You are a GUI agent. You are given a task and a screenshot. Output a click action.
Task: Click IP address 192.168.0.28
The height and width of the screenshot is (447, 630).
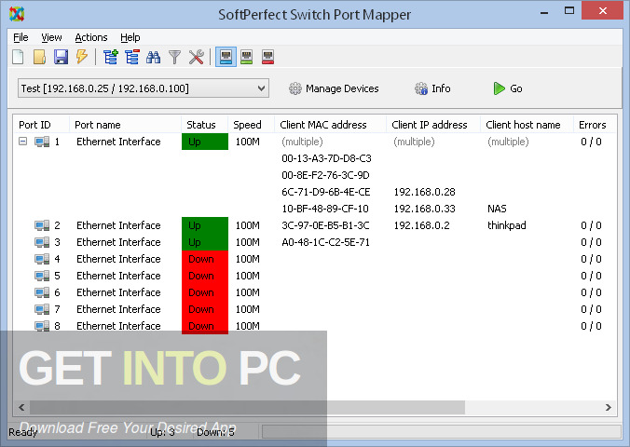pos(424,192)
